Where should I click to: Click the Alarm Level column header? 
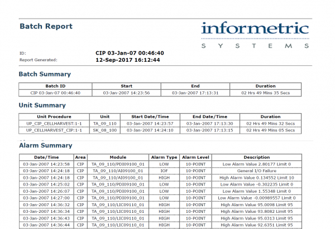tap(195, 157)
